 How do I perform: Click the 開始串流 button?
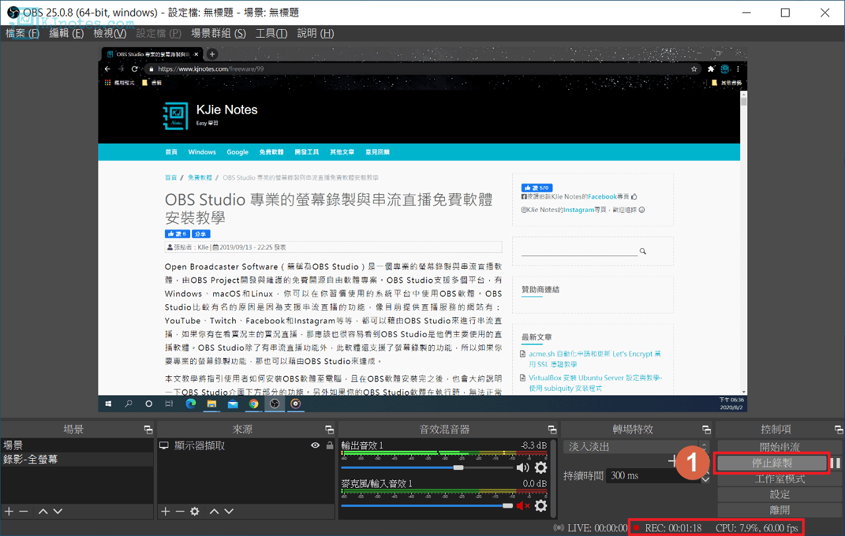click(779, 447)
